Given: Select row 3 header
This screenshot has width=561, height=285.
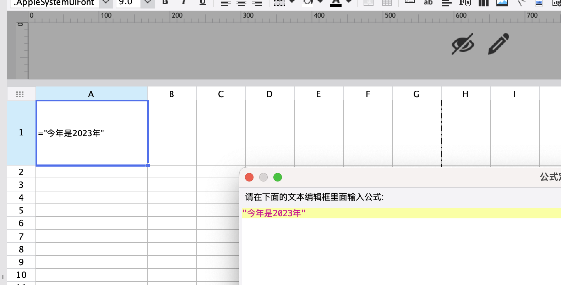Looking at the screenshot, I should pyautogui.click(x=21, y=185).
